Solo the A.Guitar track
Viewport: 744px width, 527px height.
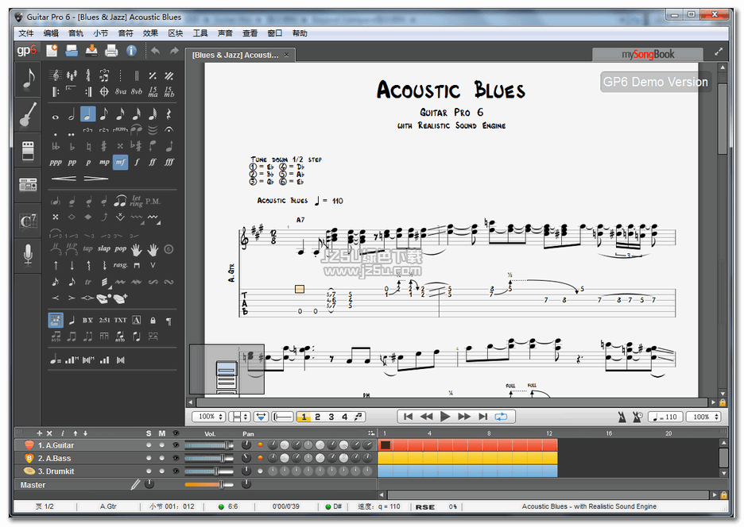pyautogui.click(x=149, y=445)
